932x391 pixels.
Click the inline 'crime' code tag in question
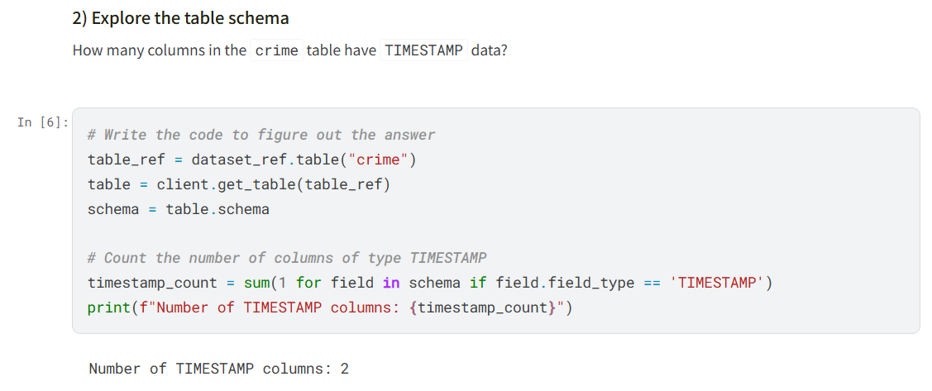coord(276,50)
